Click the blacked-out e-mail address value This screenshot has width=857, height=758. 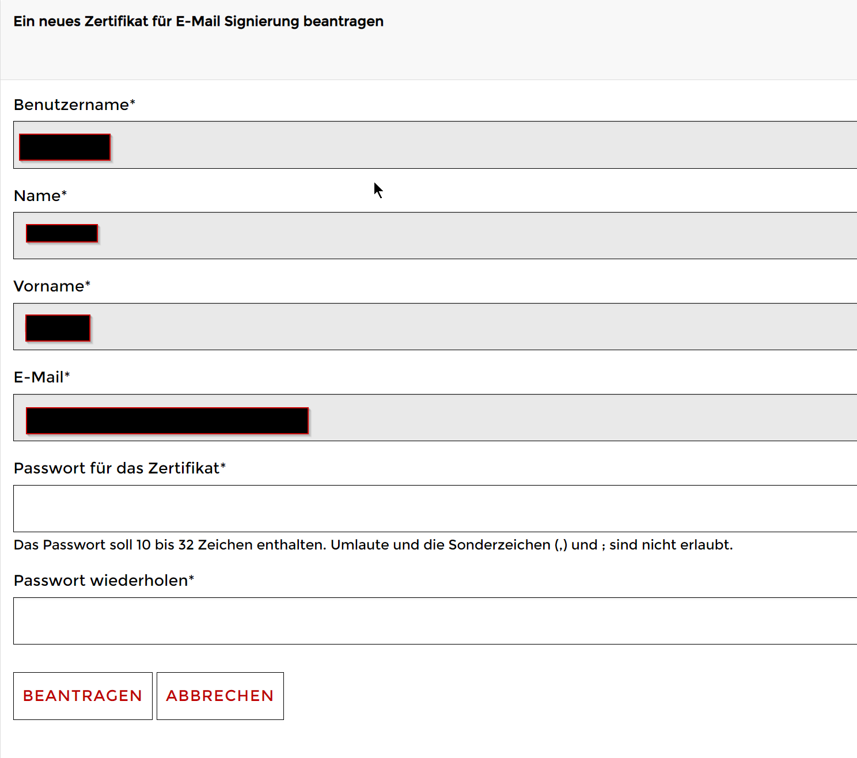[167, 420]
